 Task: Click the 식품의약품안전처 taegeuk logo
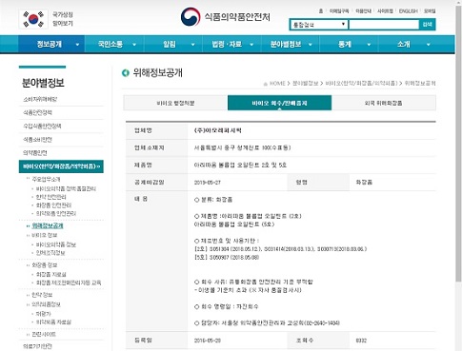pos(191,17)
